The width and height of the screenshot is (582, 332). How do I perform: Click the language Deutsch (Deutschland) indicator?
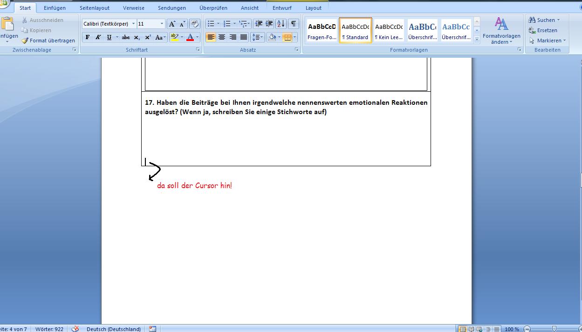113,329
